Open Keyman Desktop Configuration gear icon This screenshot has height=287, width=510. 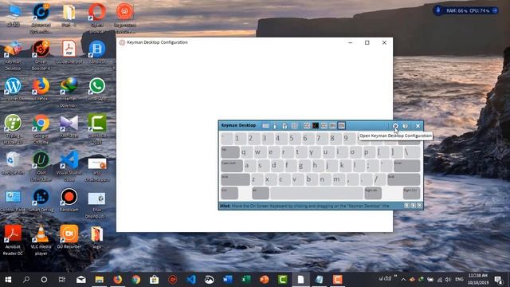coord(395,126)
